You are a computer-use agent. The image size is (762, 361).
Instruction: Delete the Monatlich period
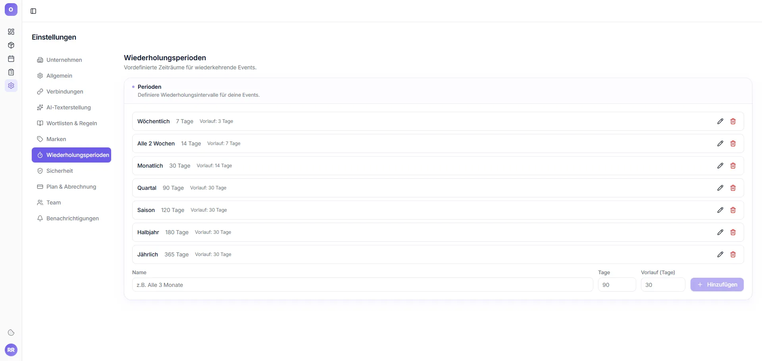(733, 166)
